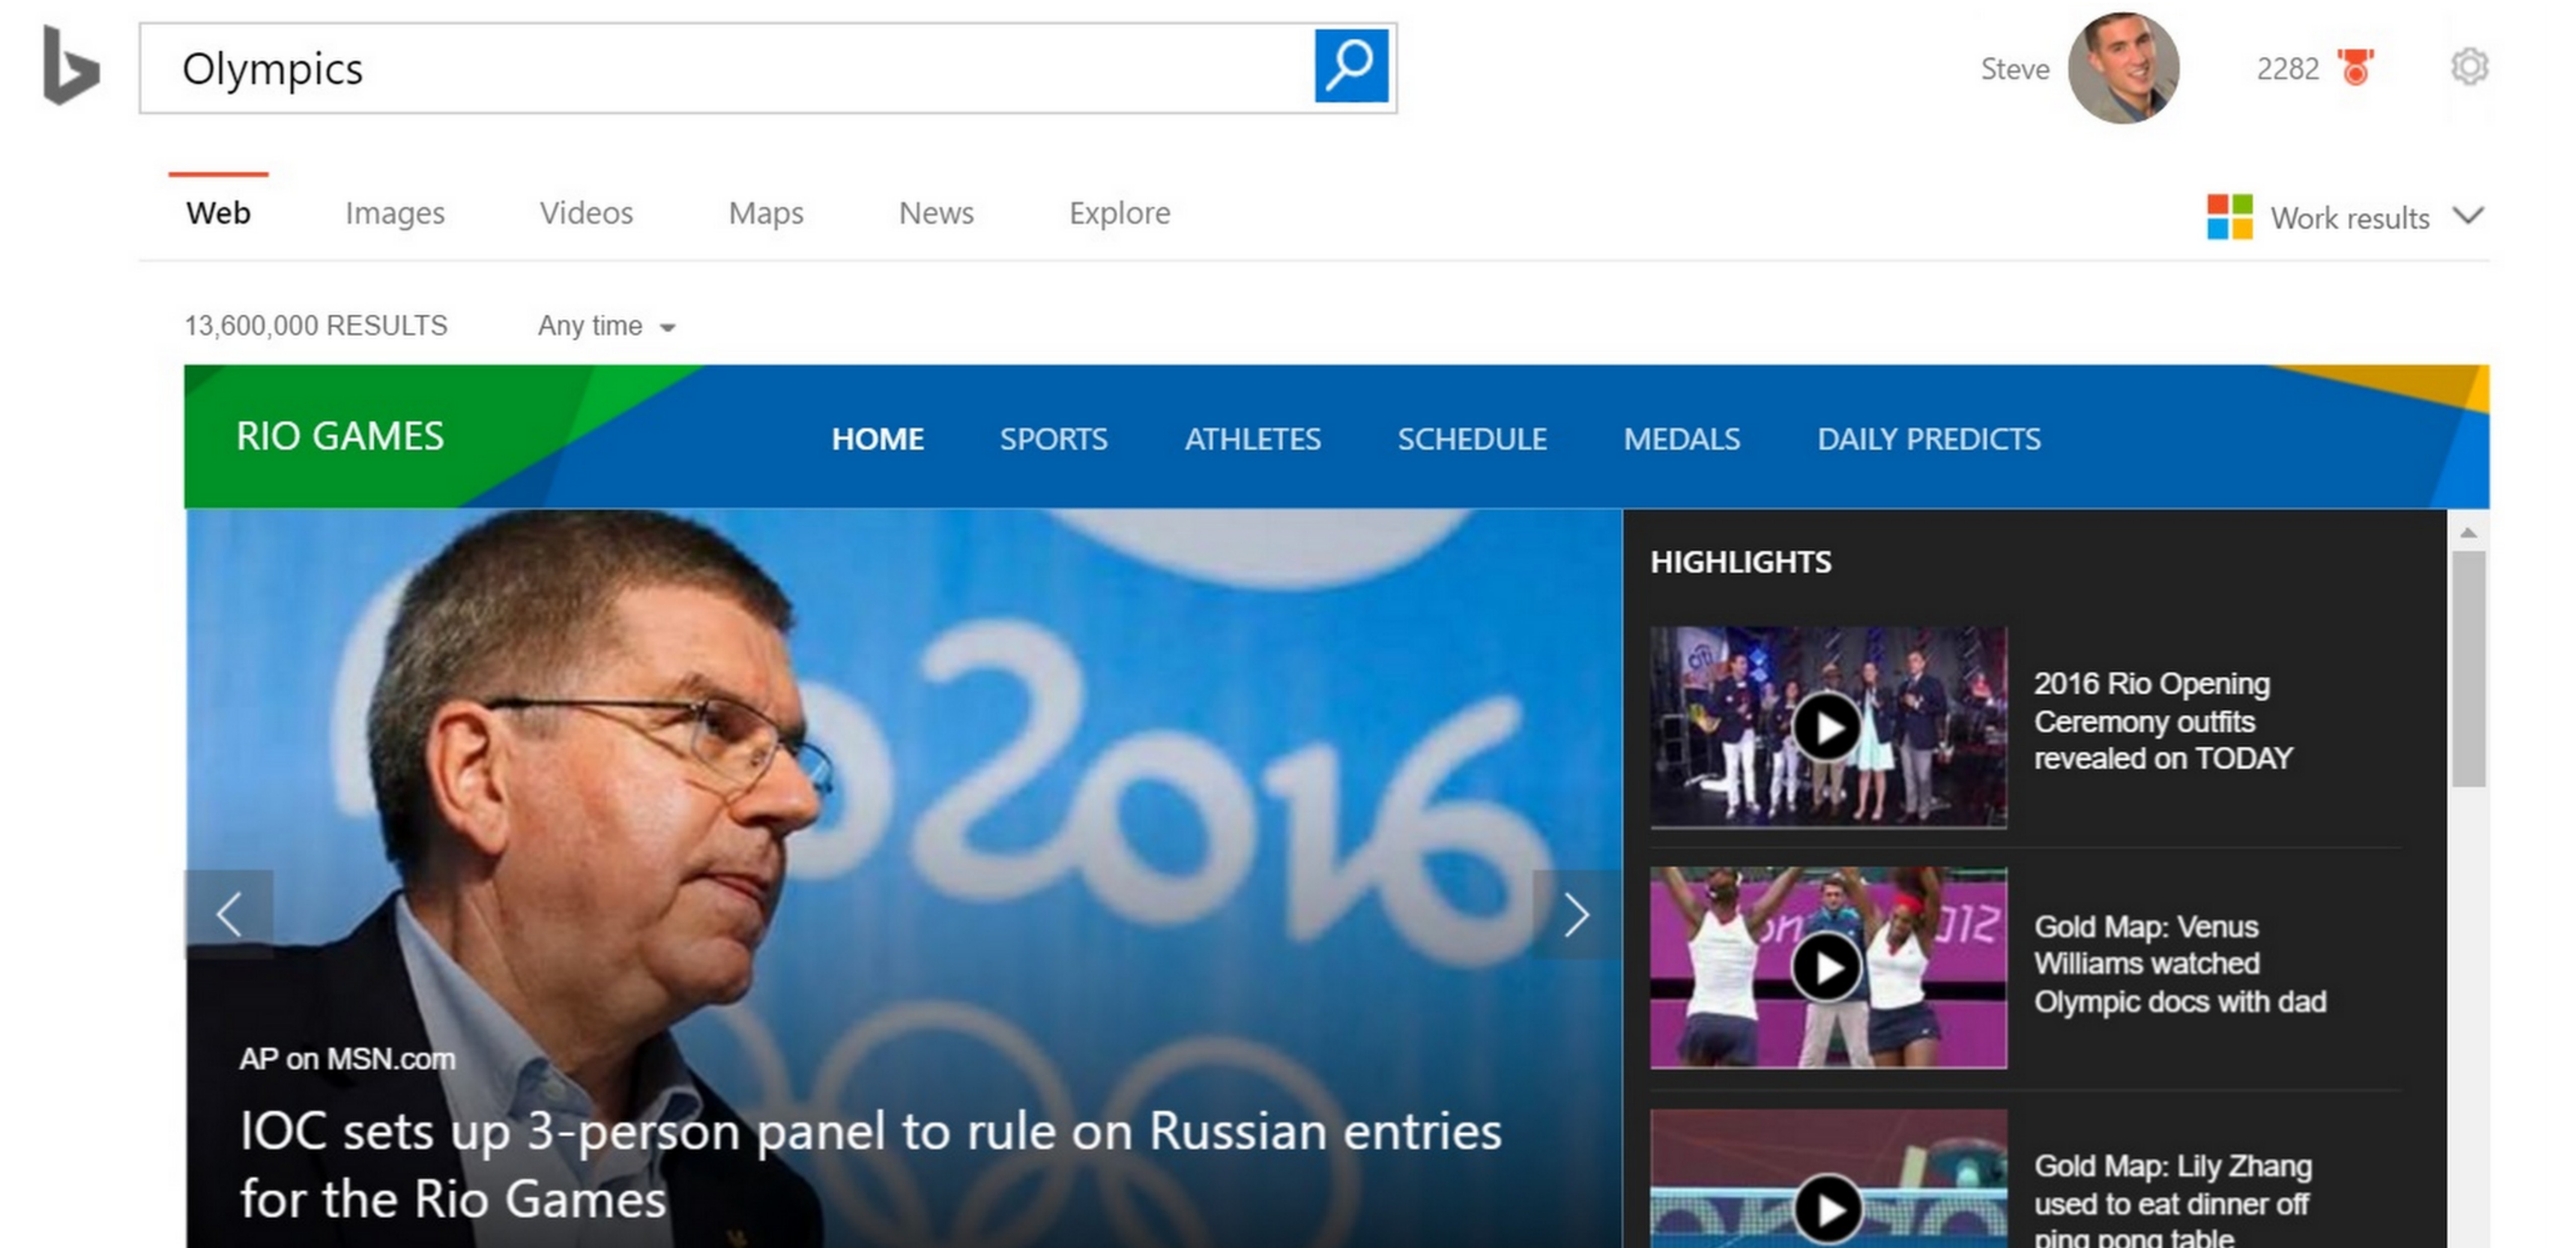Open ATHLETES in the Rio Games menu

pyautogui.click(x=1253, y=439)
